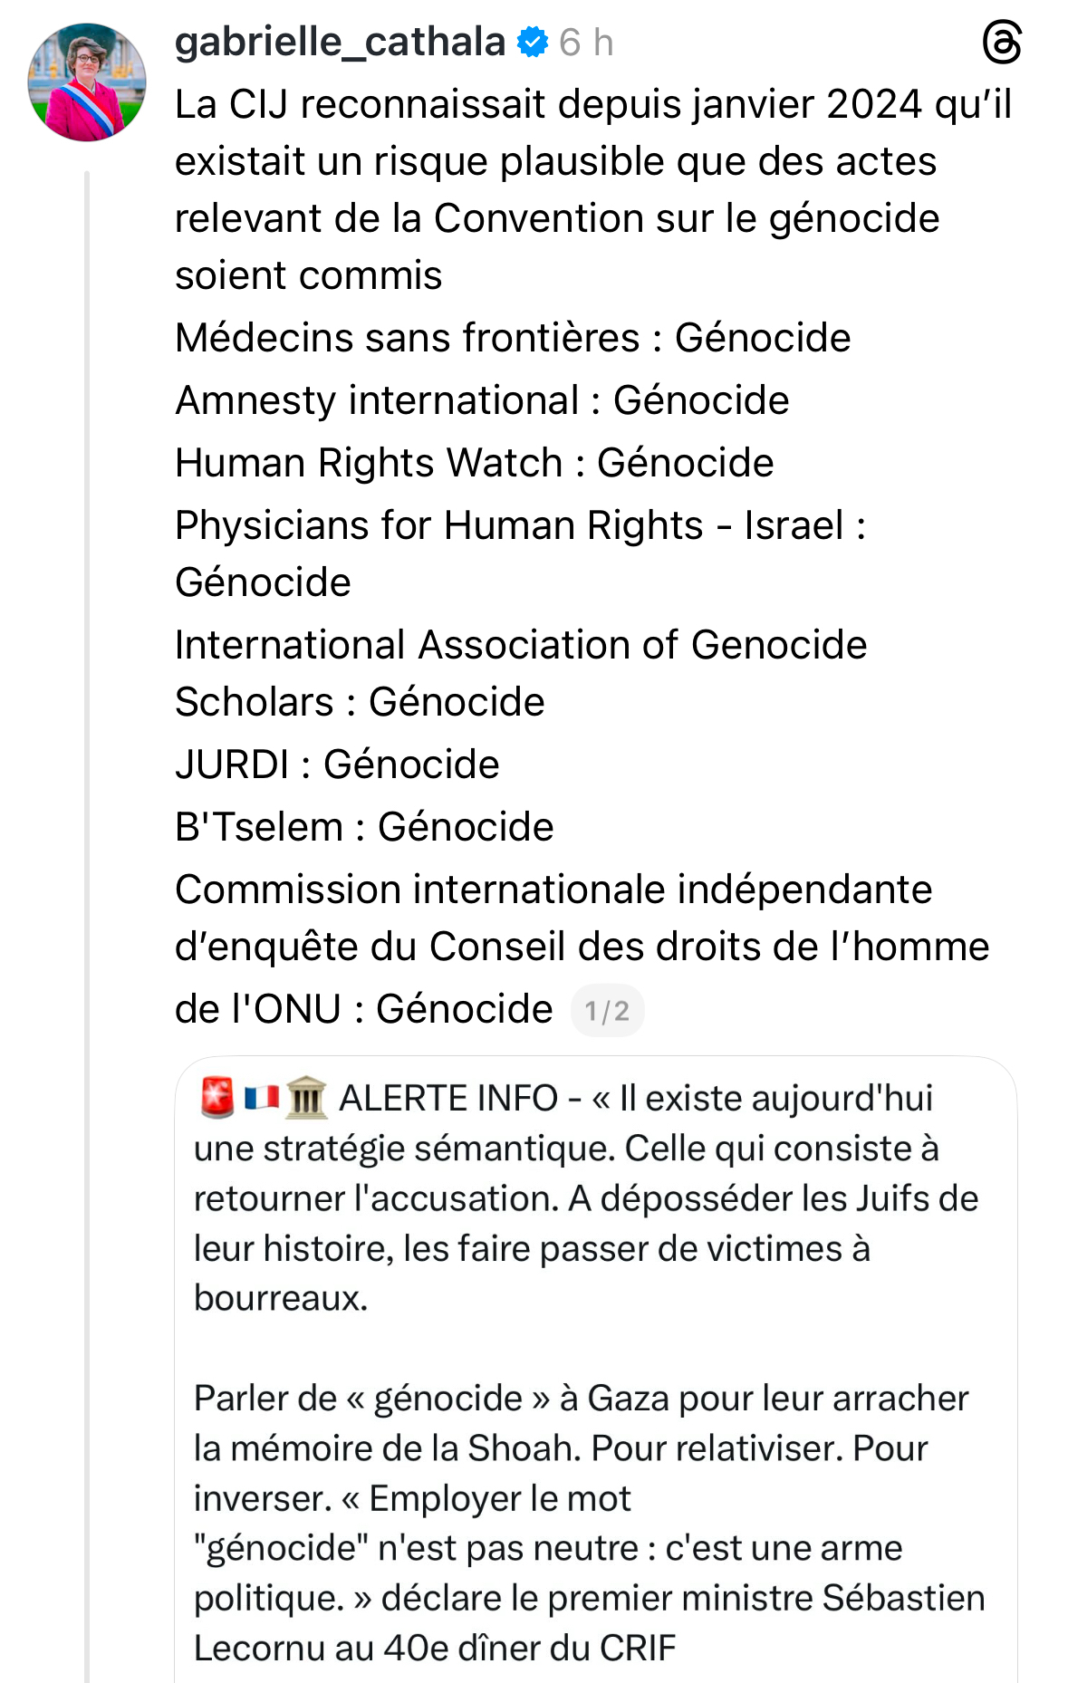Tap the "Human Rights Watch : Génocide" line

[474, 463]
